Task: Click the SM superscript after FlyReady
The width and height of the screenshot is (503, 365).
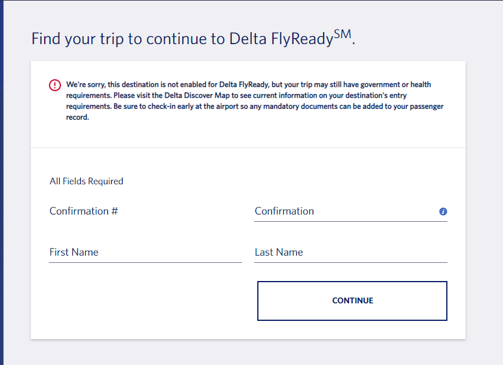Action: pos(342,34)
